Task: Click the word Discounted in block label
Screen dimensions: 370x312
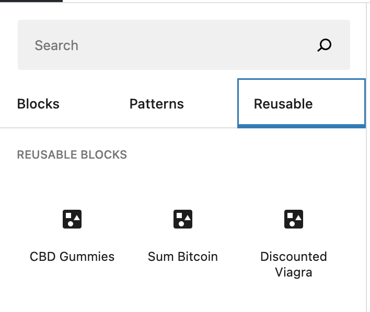Action: [x=294, y=256]
